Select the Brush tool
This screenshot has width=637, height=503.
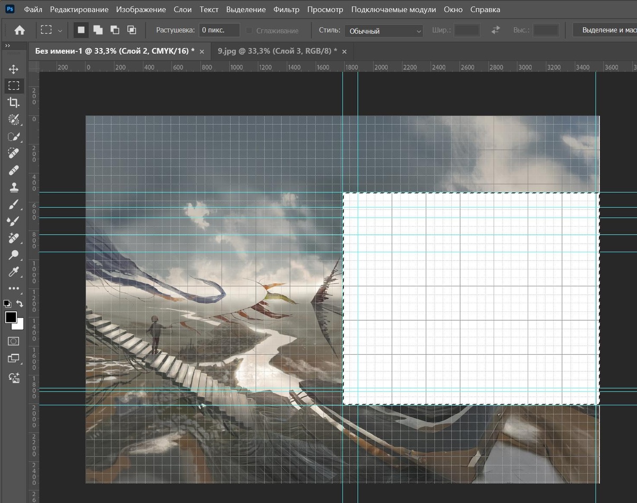coord(14,204)
